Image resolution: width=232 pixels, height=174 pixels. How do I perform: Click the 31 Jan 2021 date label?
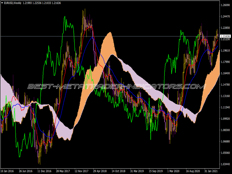click(x=211, y=171)
